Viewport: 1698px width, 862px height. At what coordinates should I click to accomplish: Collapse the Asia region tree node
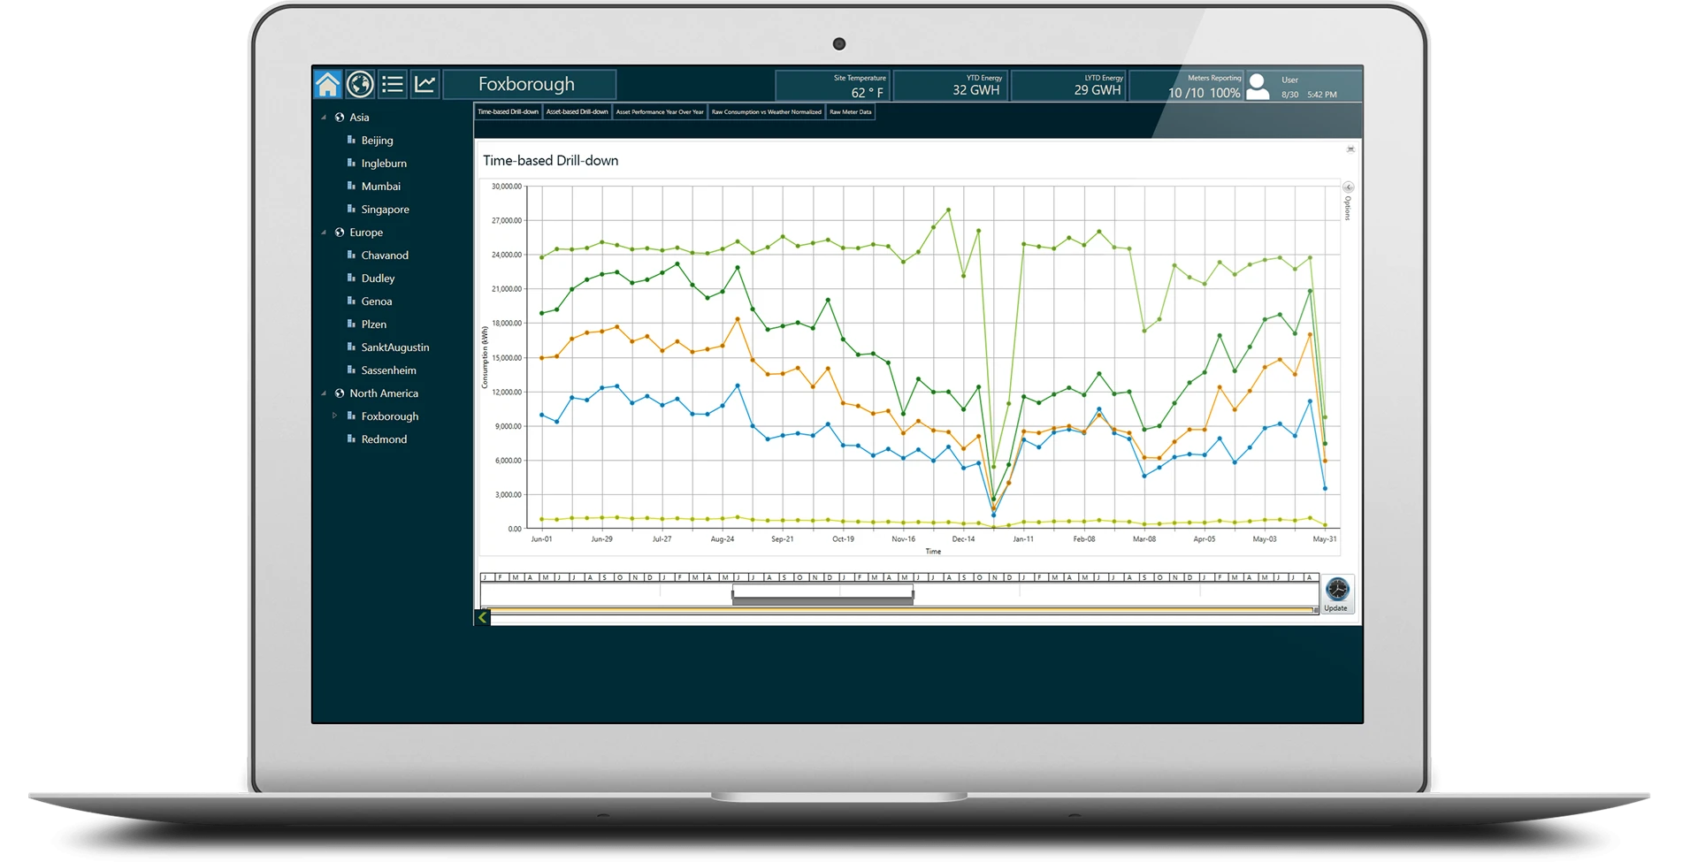(x=324, y=118)
